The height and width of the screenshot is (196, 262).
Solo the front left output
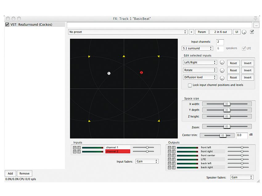[x=174, y=147]
